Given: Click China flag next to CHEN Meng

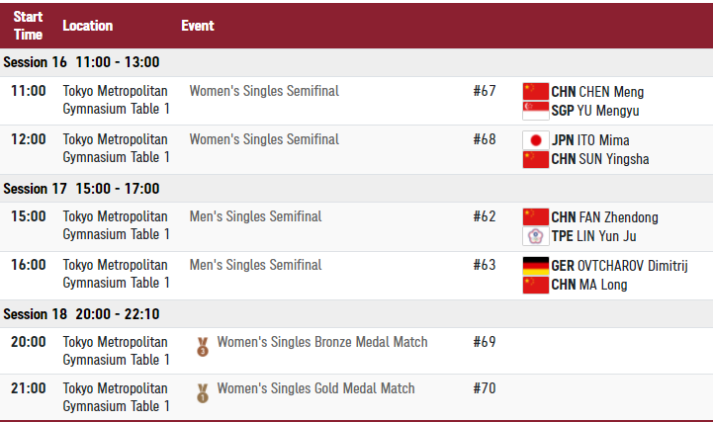Looking at the screenshot, I should pyautogui.click(x=535, y=92).
